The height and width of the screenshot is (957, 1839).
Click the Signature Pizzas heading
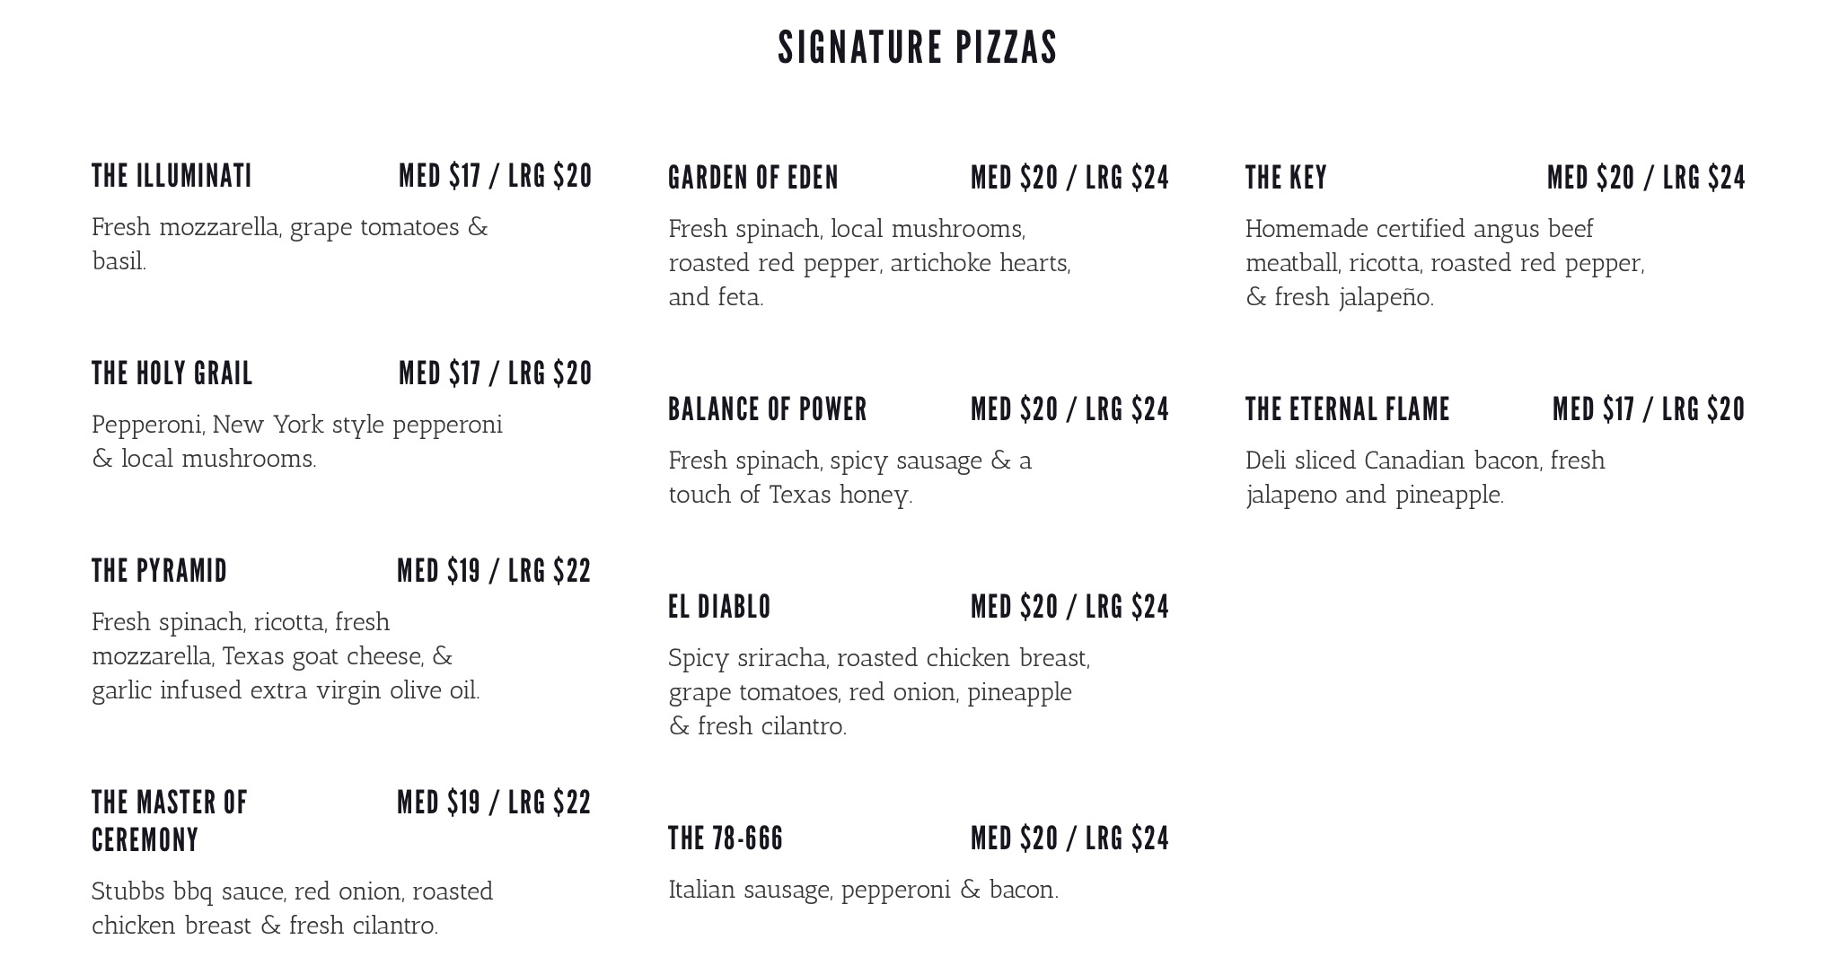click(x=918, y=48)
